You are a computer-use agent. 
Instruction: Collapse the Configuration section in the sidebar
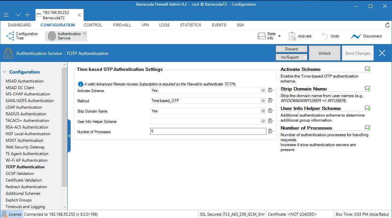(5, 72)
